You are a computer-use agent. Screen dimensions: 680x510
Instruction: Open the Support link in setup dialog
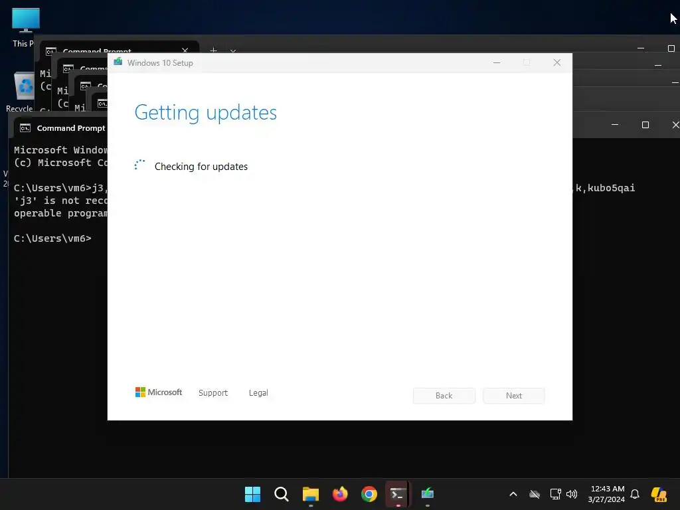213,392
